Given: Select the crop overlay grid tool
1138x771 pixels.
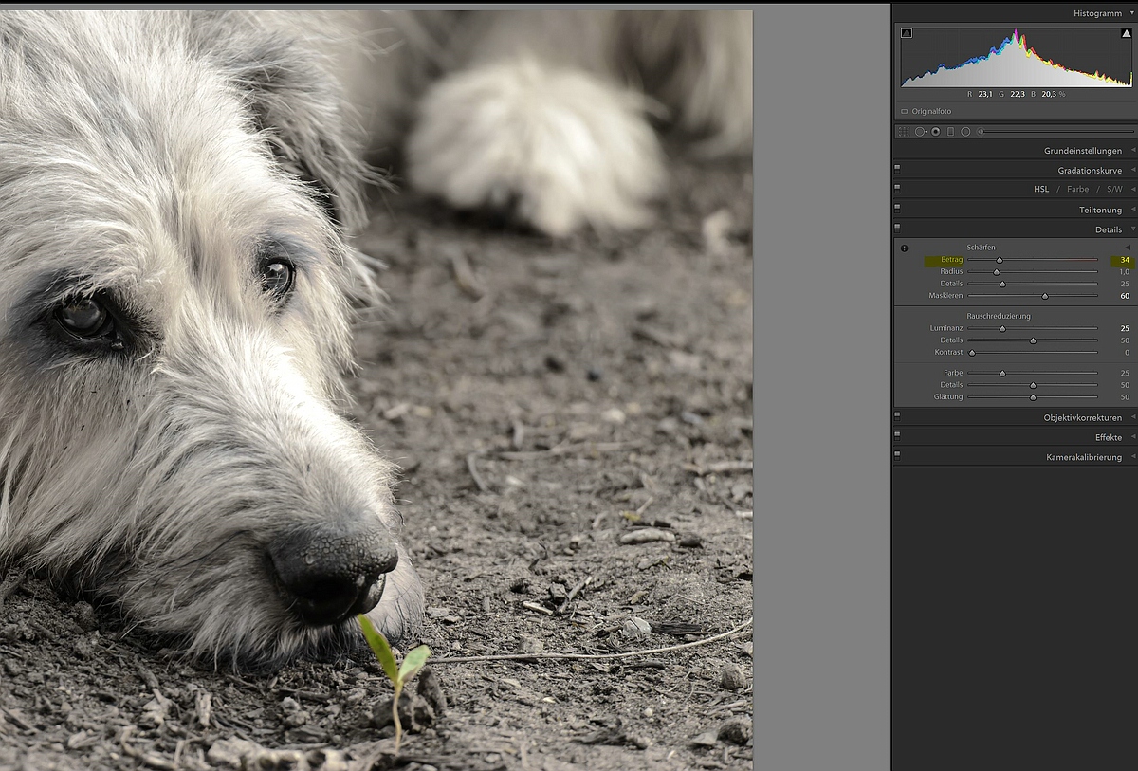Looking at the screenshot, I should click(904, 132).
